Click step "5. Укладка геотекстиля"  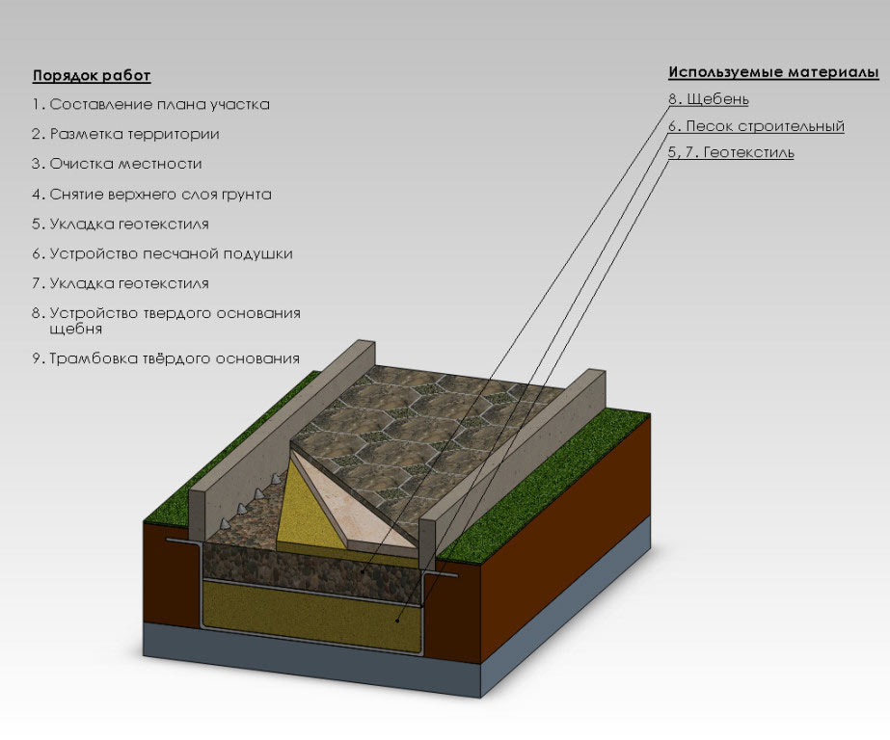pos(121,224)
